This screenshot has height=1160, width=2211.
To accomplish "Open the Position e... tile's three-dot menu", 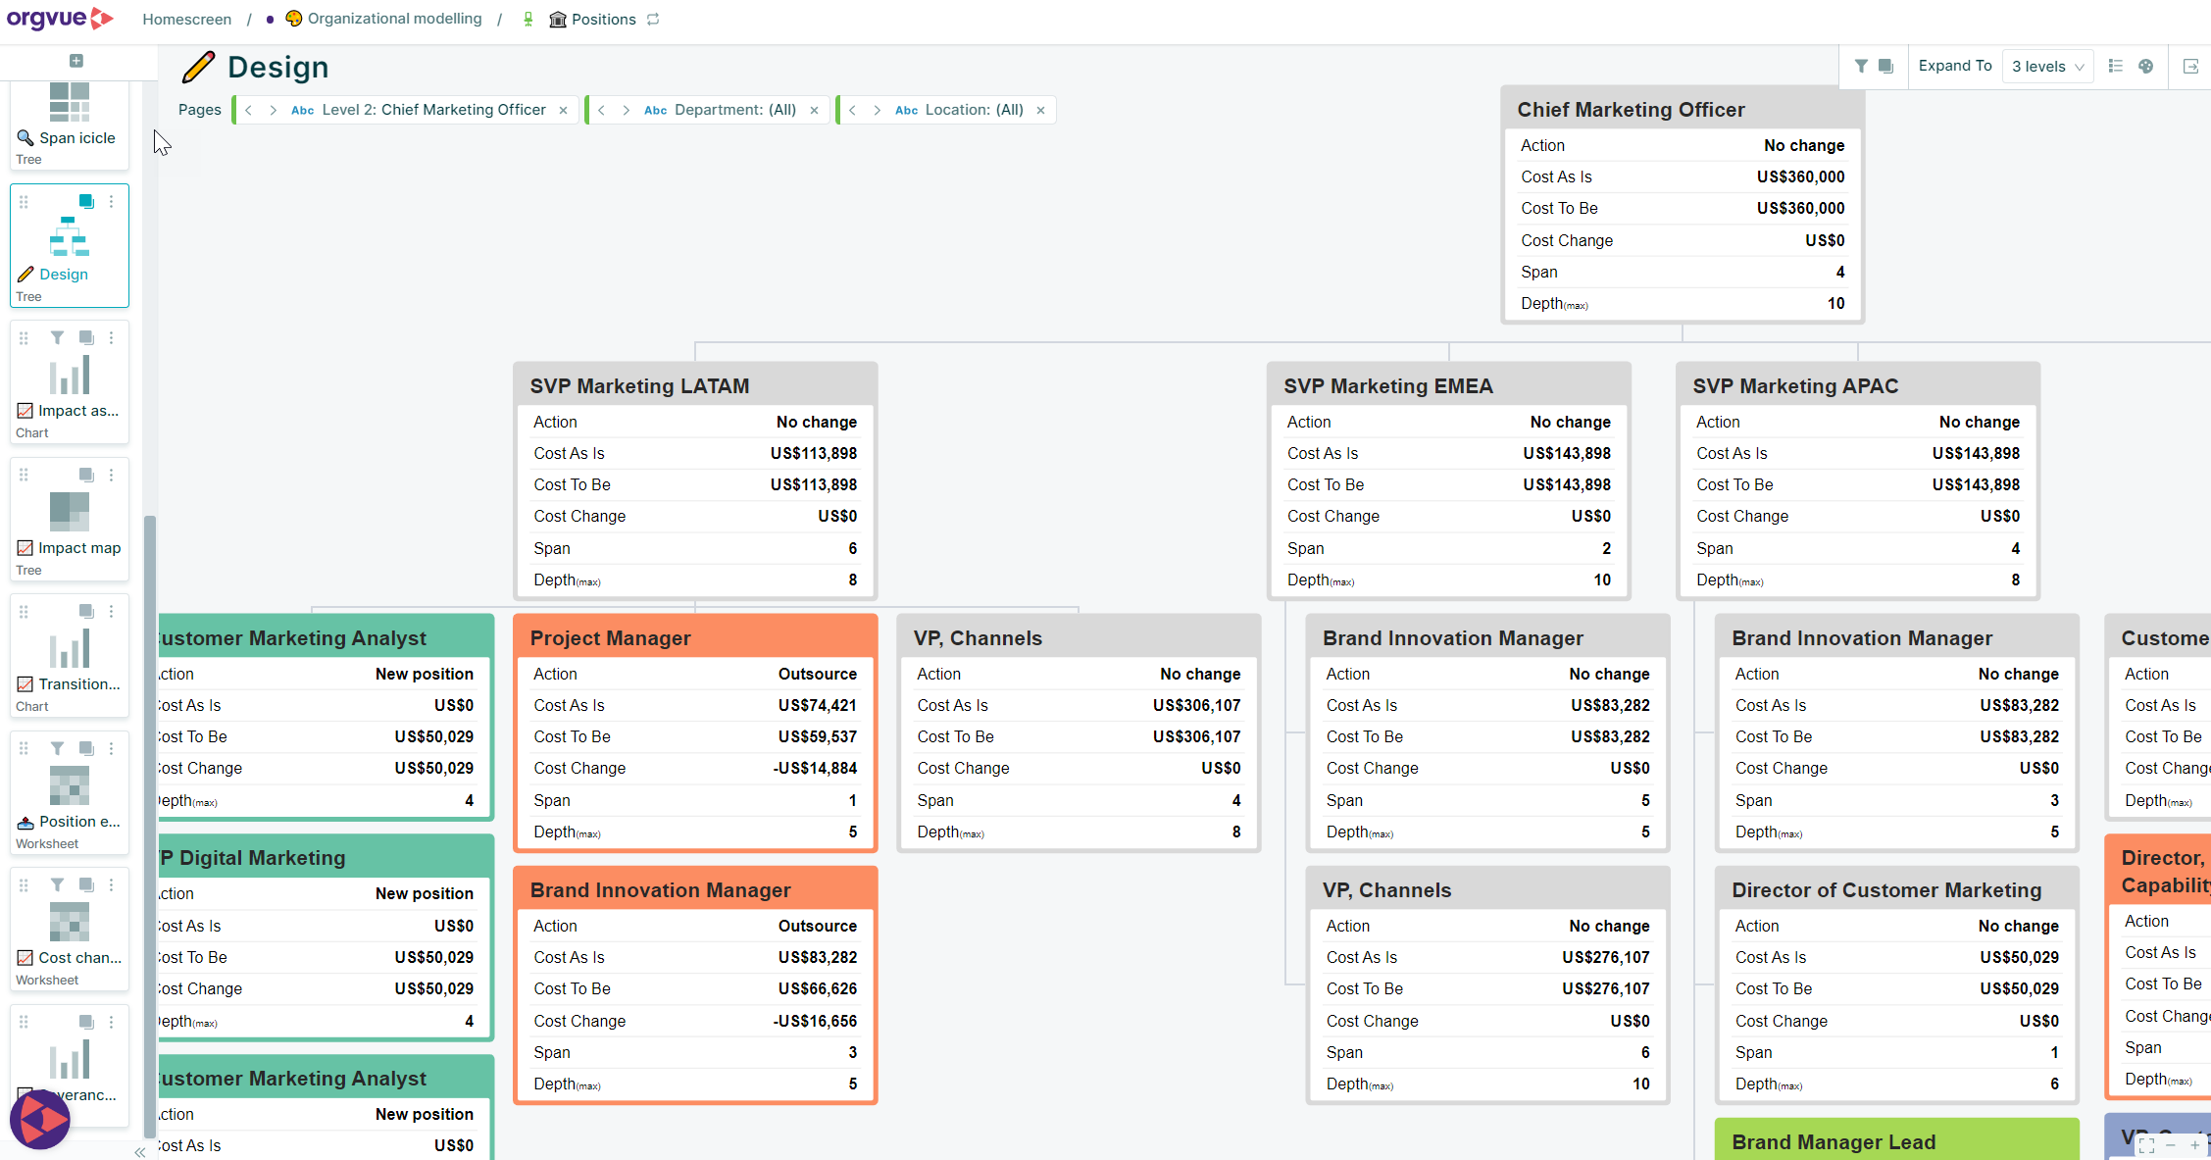I will (x=111, y=748).
